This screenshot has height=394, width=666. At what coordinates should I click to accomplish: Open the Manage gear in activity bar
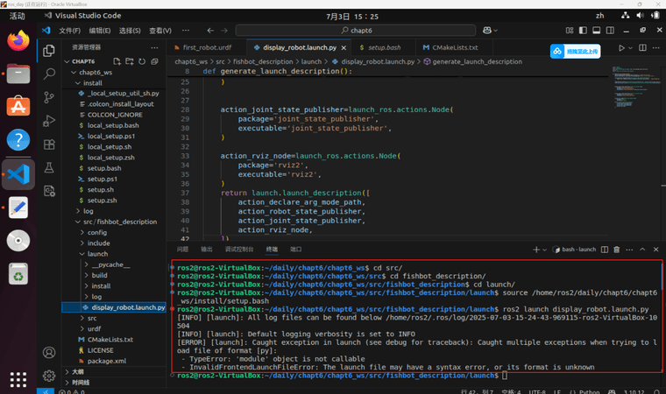[x=49, y=376]
